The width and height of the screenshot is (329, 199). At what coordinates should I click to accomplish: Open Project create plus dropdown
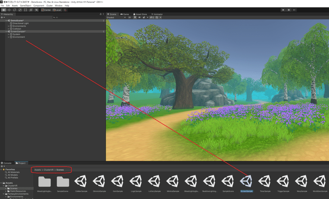2,166
